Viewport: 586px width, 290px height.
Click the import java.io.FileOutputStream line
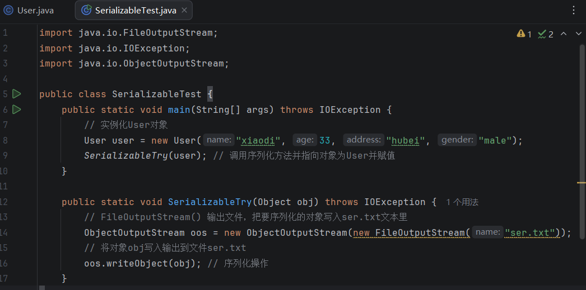(x=128, y=33)
